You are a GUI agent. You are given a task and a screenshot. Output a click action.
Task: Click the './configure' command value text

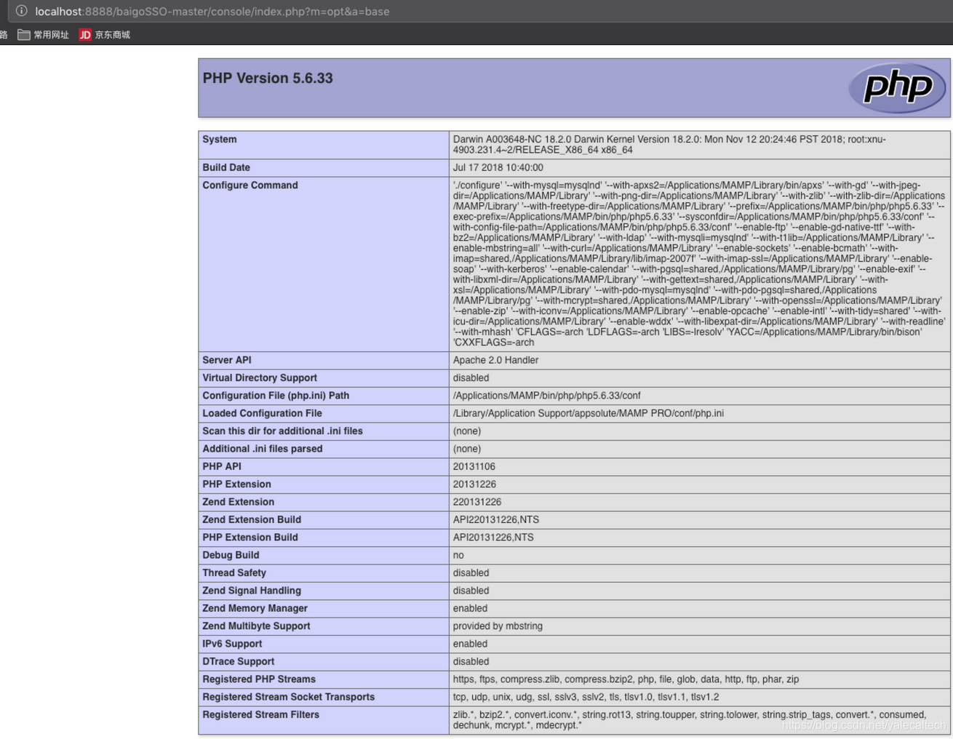[x=699, y=264]
